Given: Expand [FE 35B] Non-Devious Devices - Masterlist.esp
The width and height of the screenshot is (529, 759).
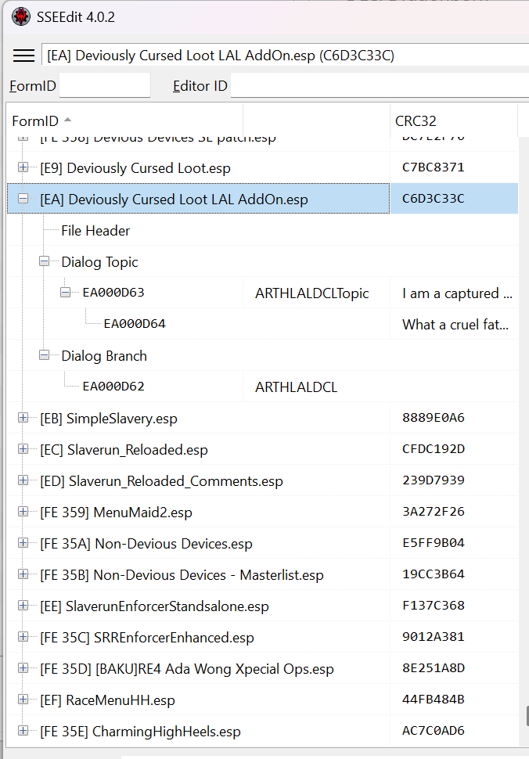Looking at the screenshot, I should click(x=23, y=574).
